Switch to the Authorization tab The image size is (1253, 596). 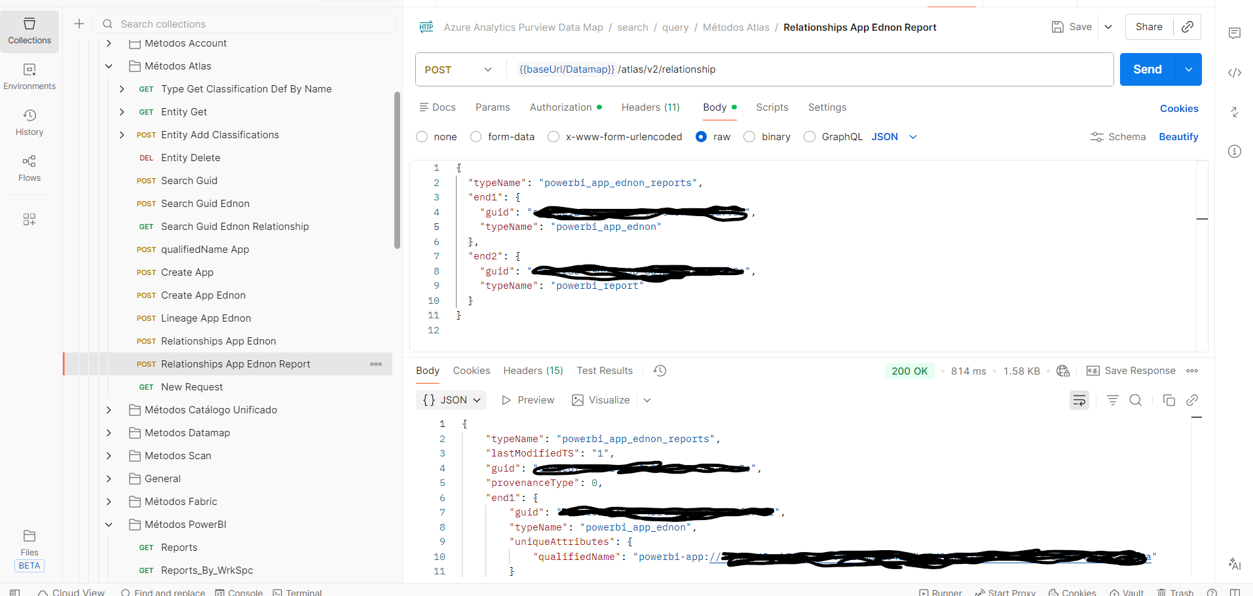coord(566,107)
